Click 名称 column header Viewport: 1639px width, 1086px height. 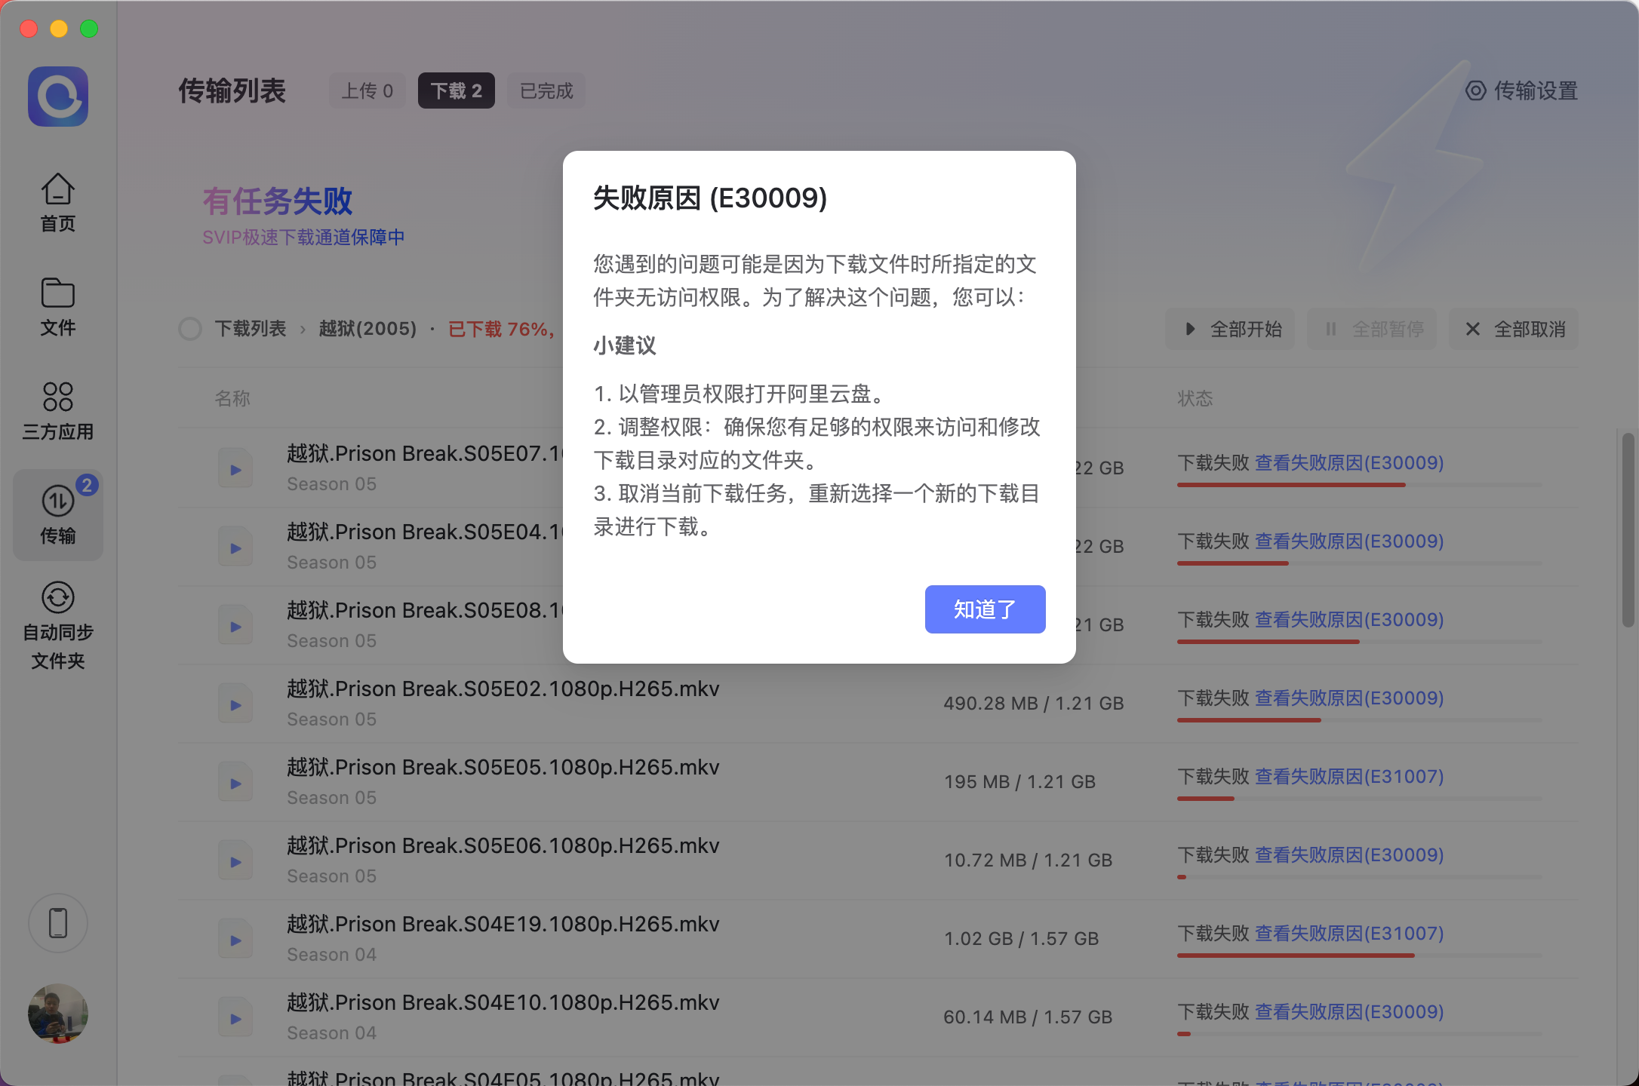232,398
